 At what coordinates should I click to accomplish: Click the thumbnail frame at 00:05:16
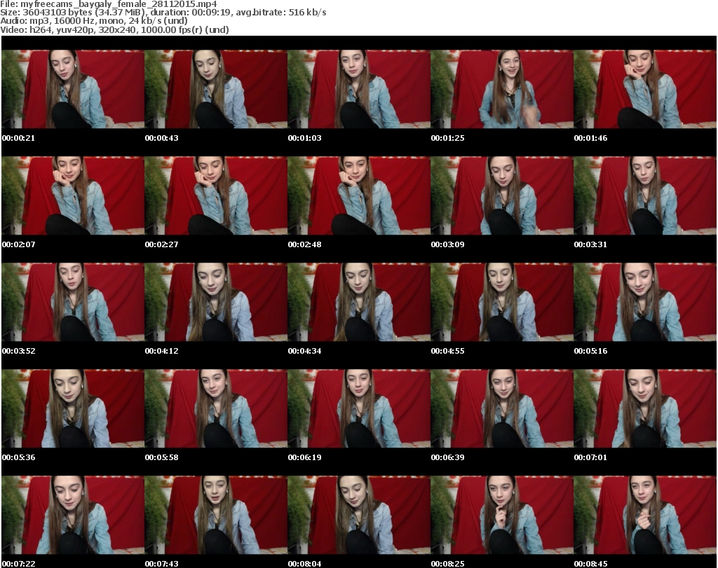(645, 303)
